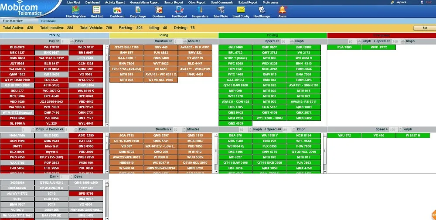Select driving vehicle QMX 4769

point(235,123)
